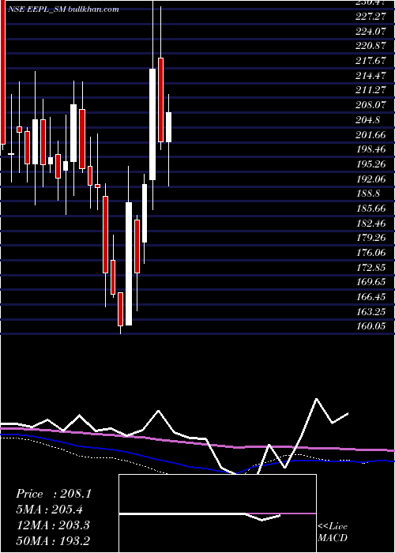Click the 5MA : 205.4 readout
Screen dimensions: 395x553
(x=51, y=510)
